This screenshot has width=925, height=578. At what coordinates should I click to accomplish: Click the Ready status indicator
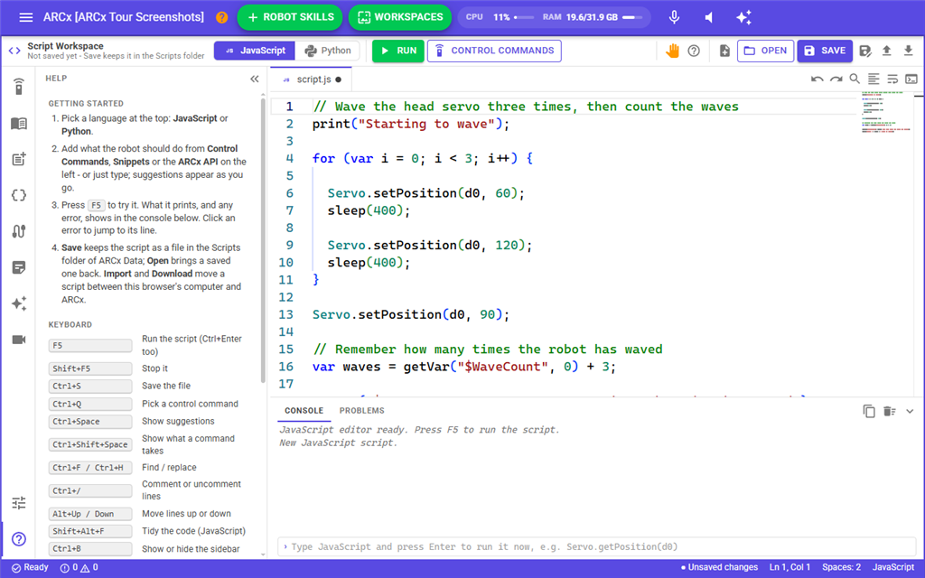[30, 567]
